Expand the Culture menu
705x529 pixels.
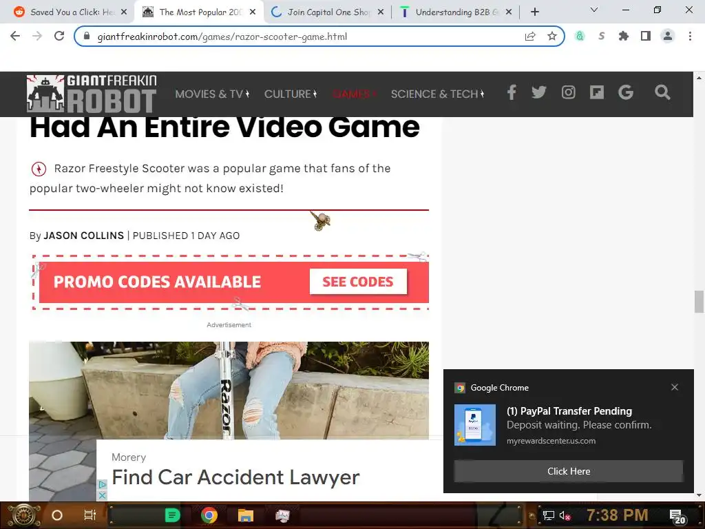[x=291, y=94]
